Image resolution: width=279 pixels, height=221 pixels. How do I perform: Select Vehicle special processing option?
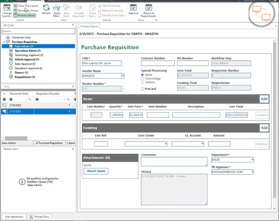pos(143,82)
